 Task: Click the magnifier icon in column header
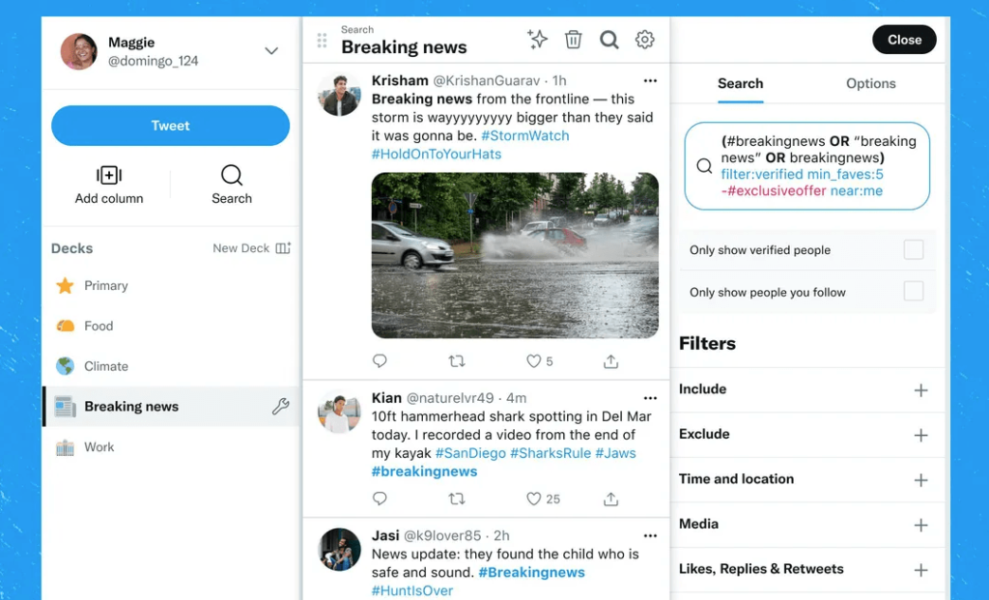608,40
